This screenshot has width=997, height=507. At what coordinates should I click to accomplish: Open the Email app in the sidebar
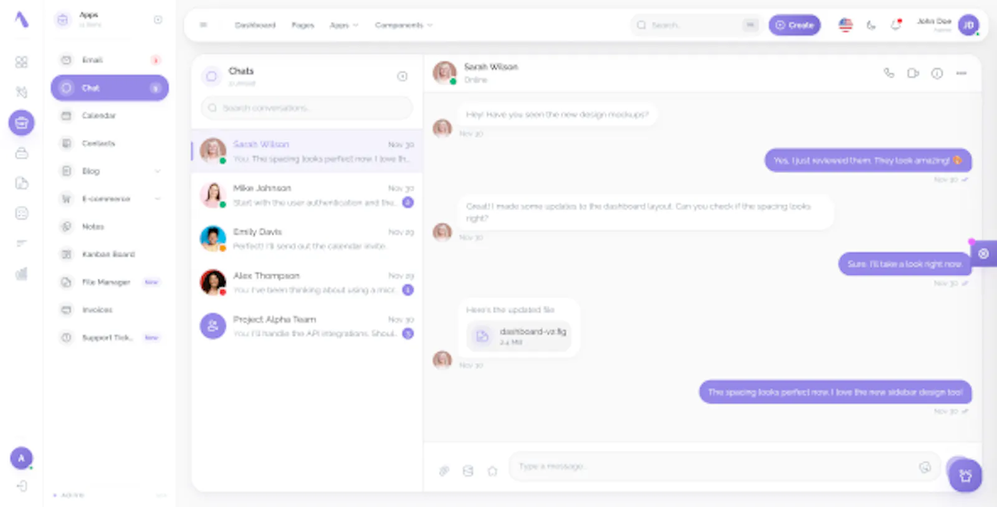(110, 60)
